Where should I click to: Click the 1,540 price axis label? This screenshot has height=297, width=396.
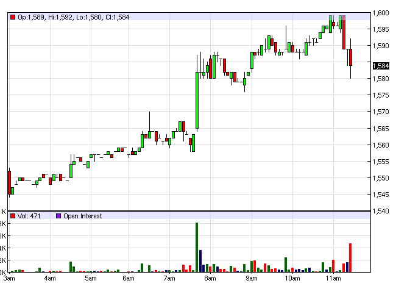[x=381, y=212]
